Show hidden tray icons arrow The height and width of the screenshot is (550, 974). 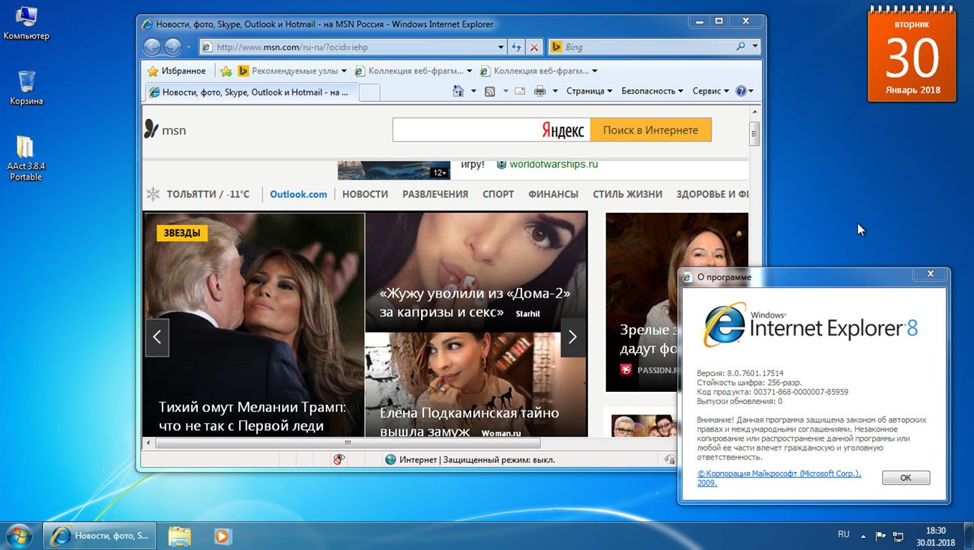tap(863, 537)
